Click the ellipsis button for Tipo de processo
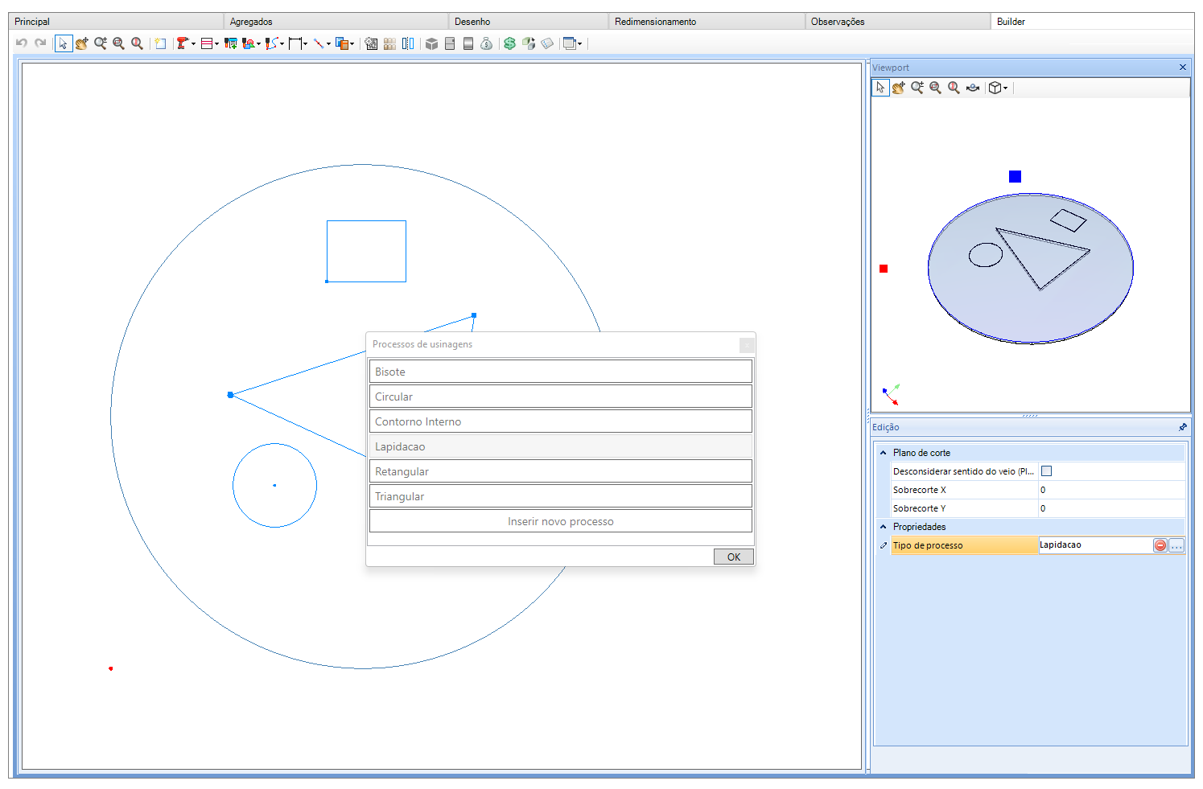Screen dimensions: 1203x789 point(1176,545)
